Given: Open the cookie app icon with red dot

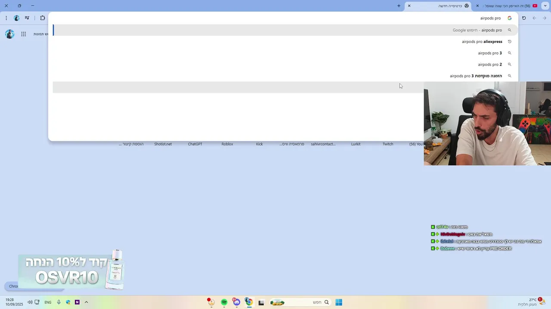Looking at the screenshot, I should tap(211, 302).
